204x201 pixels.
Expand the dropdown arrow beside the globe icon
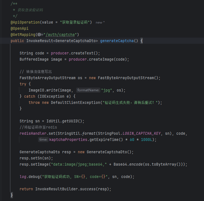(x=42, y=35)
